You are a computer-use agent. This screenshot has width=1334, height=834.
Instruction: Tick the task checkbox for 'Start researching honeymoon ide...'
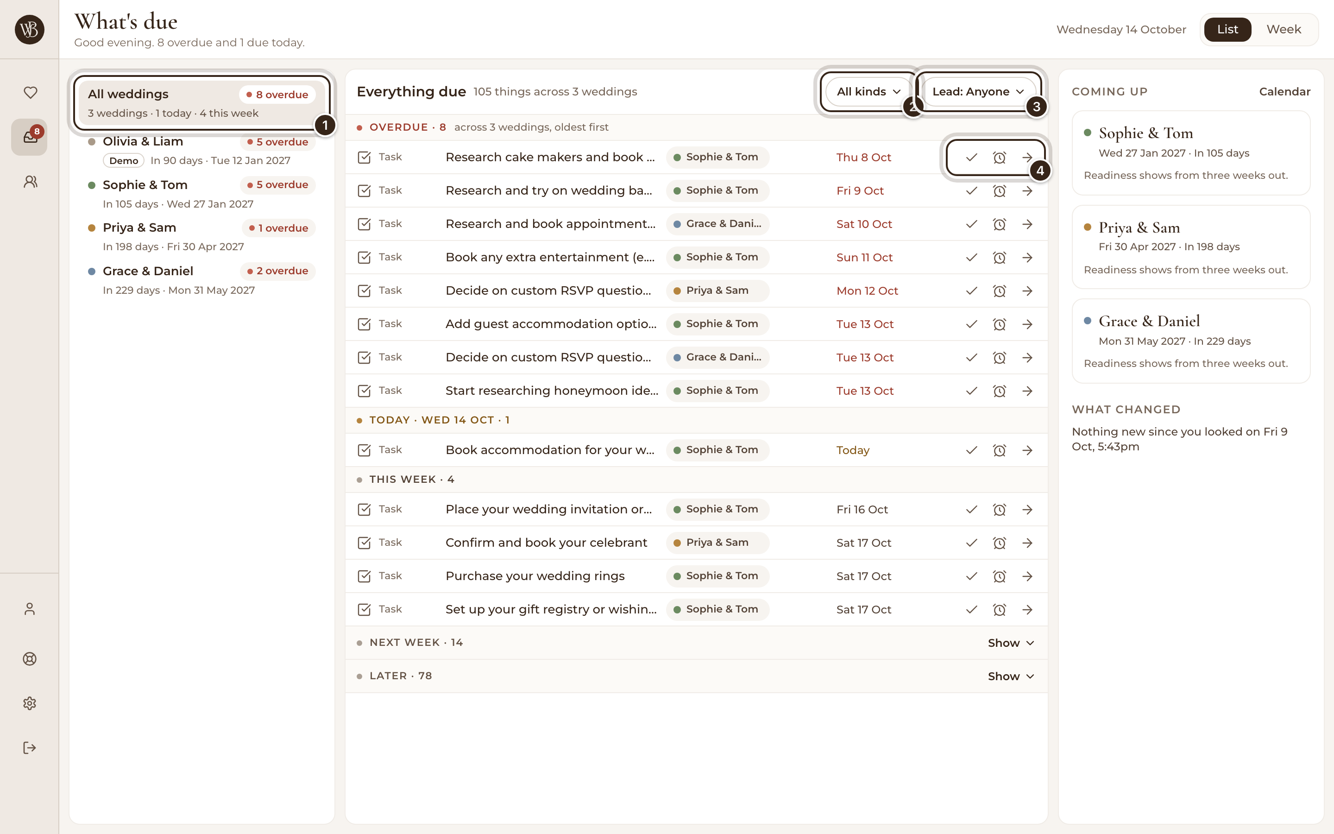pos(365,391)
